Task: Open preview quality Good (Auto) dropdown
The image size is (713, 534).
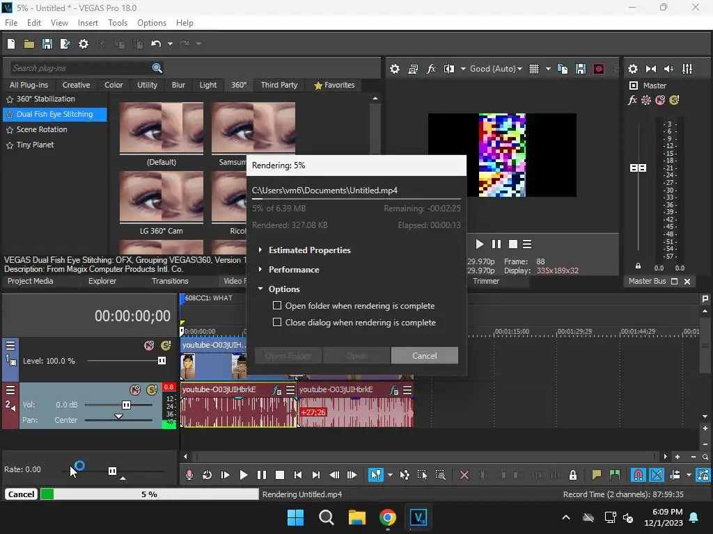Action: (x=496, y=69)
